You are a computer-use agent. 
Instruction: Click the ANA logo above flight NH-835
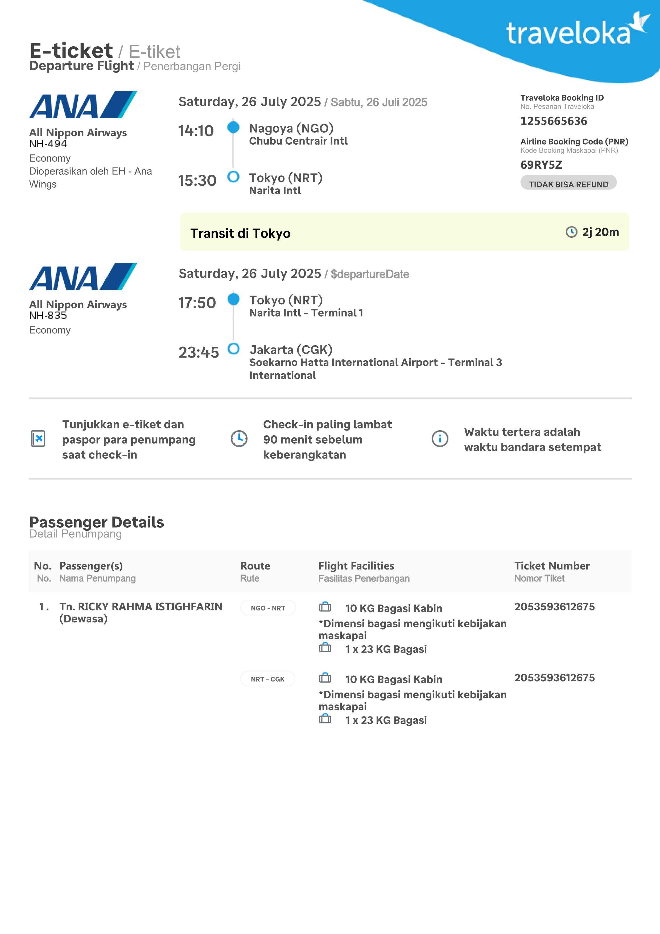point(82,277)
